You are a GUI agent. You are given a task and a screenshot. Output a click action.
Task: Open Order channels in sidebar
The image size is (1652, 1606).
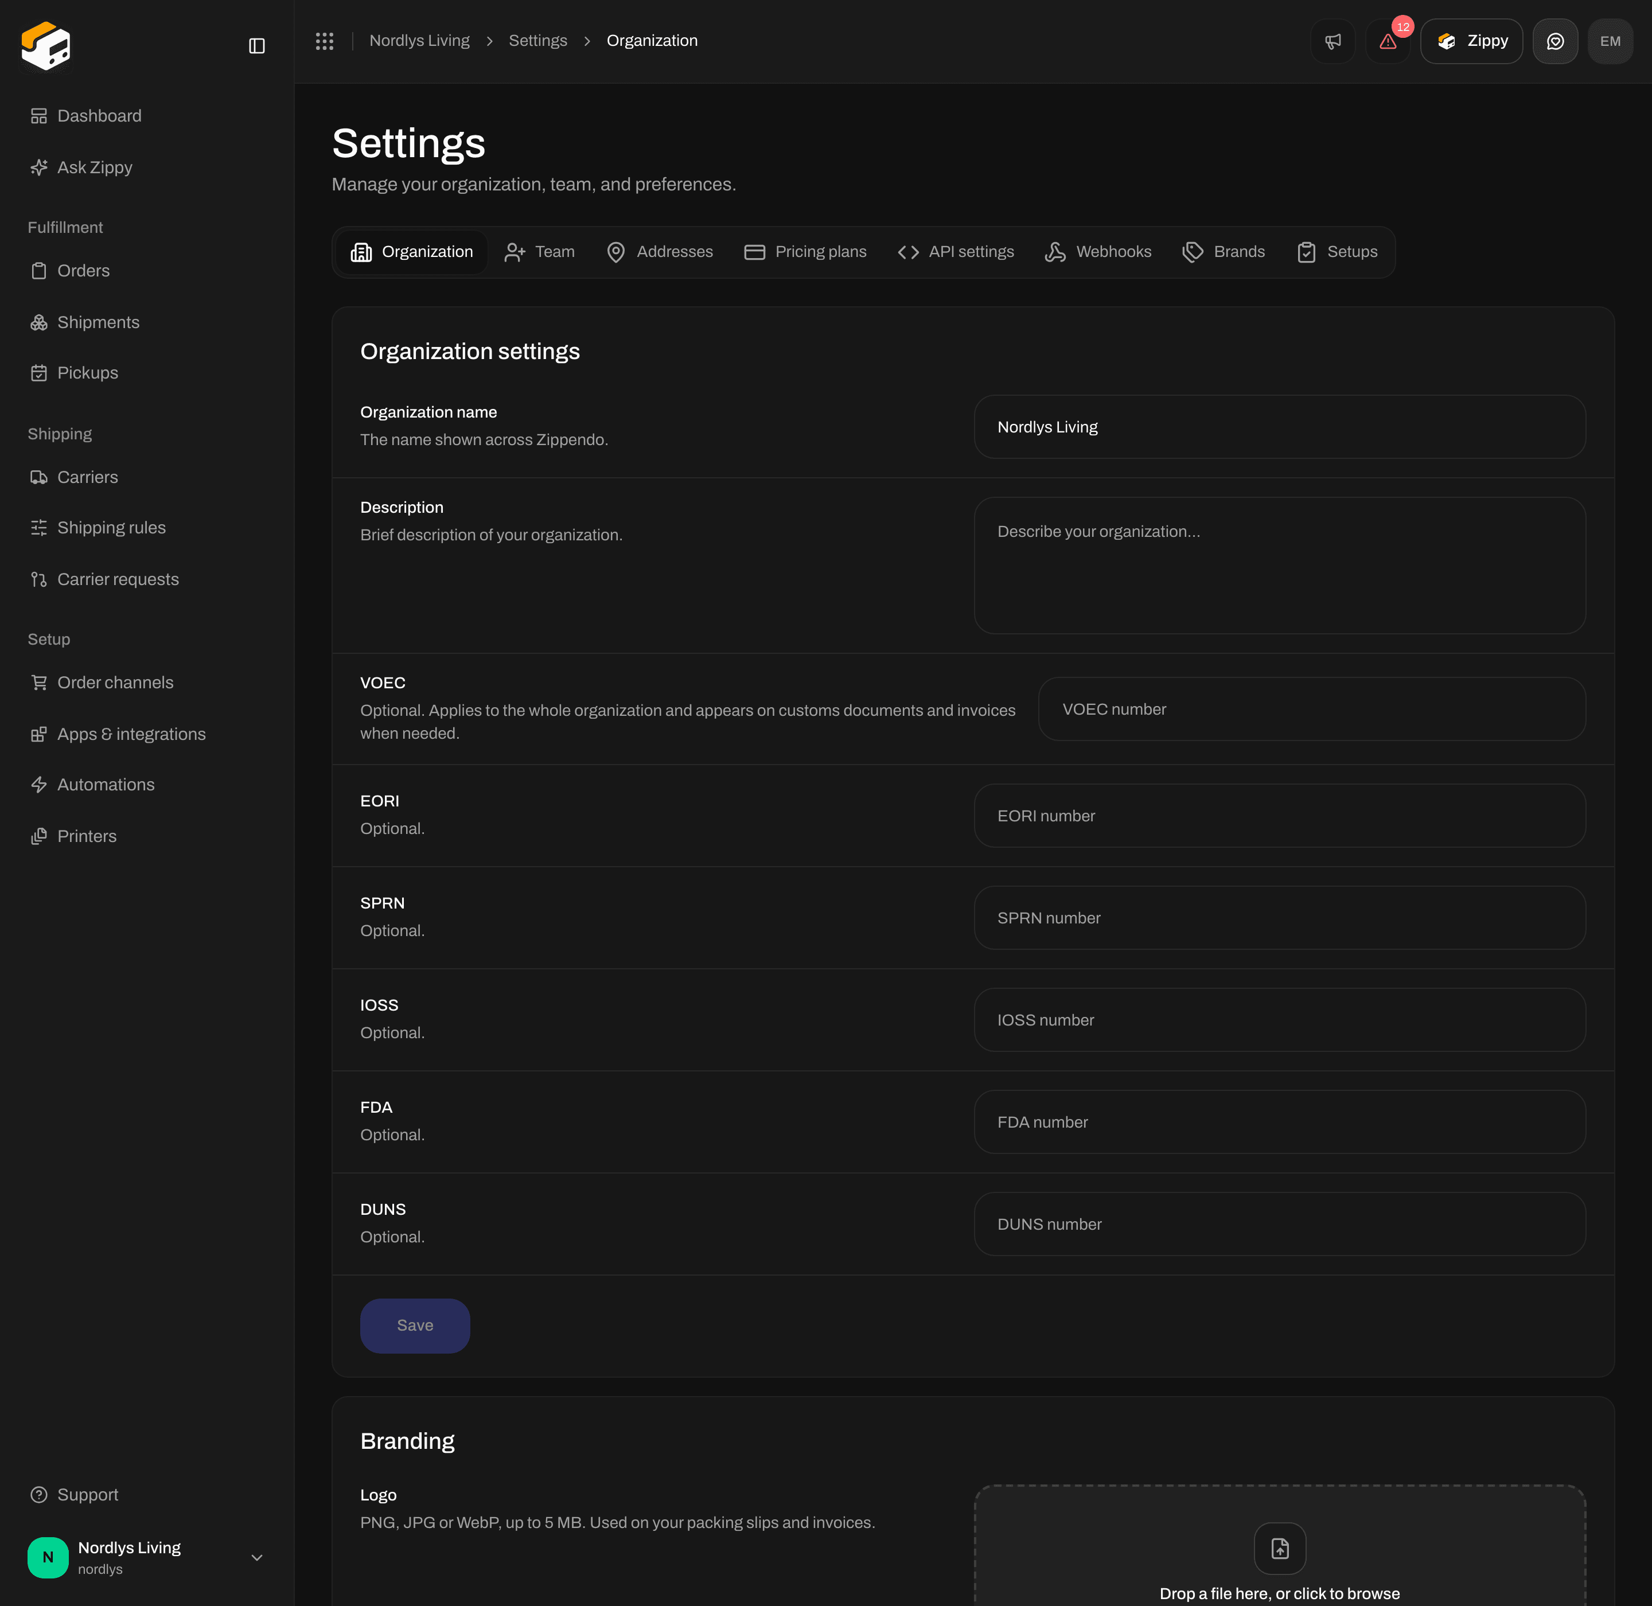(147, 683)
